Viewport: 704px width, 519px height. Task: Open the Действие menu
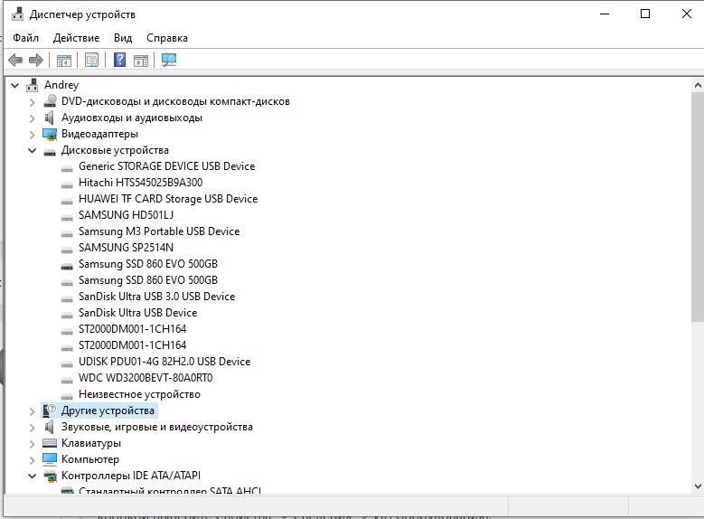click(x=76, y=38)
